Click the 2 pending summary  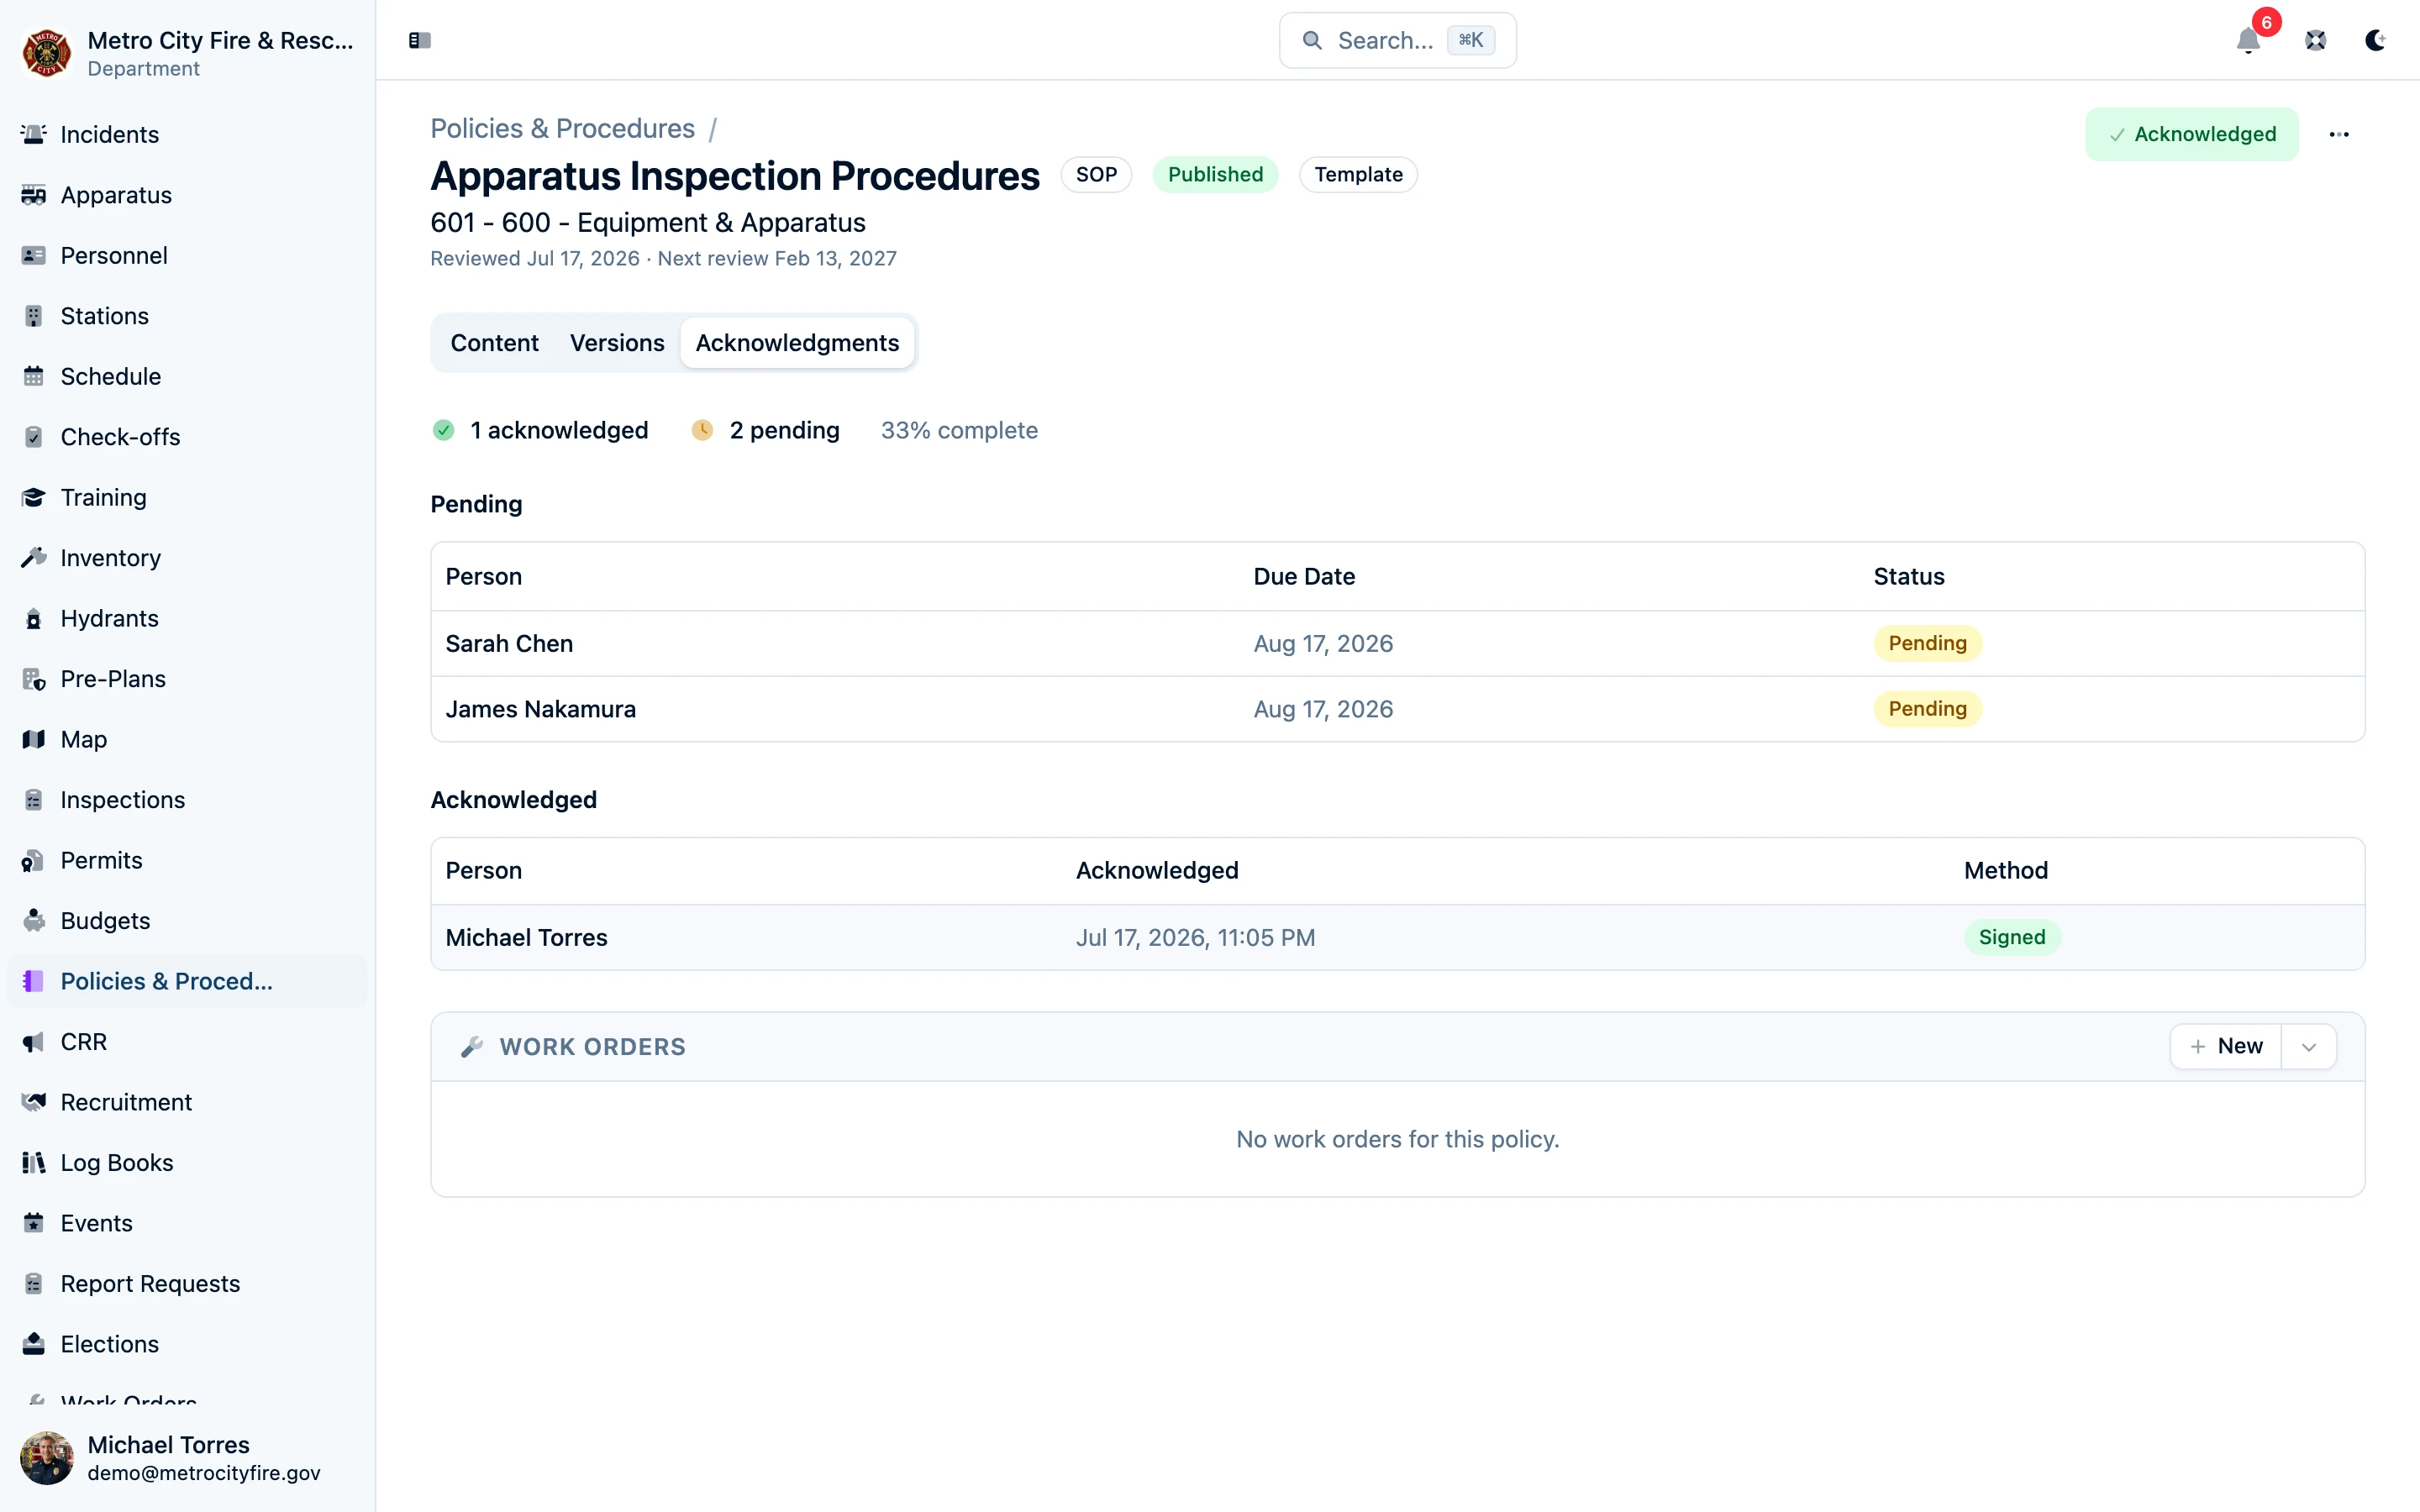coord(766,430)
